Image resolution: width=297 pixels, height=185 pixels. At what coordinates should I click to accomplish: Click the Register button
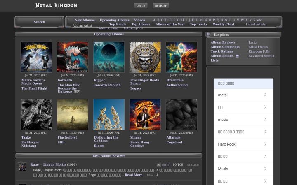160,6
